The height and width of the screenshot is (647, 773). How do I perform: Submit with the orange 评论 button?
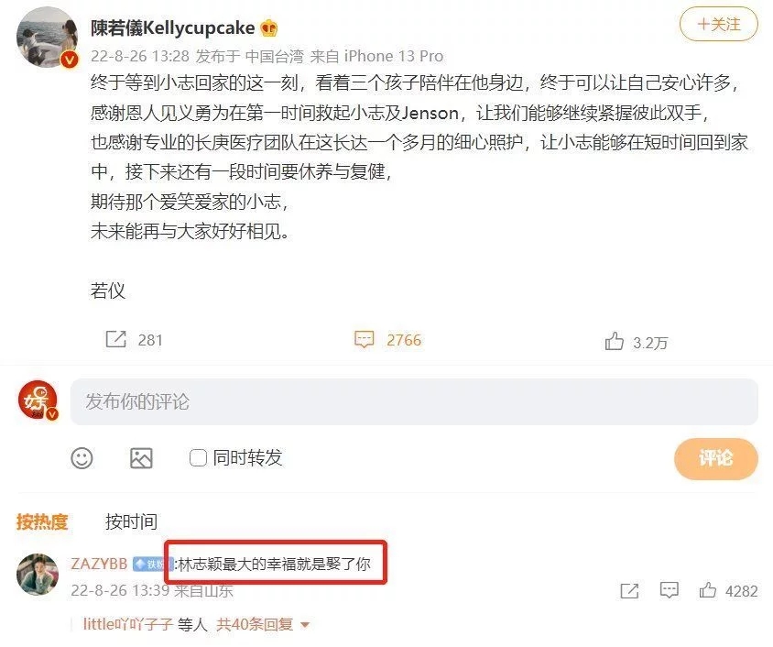716,458
